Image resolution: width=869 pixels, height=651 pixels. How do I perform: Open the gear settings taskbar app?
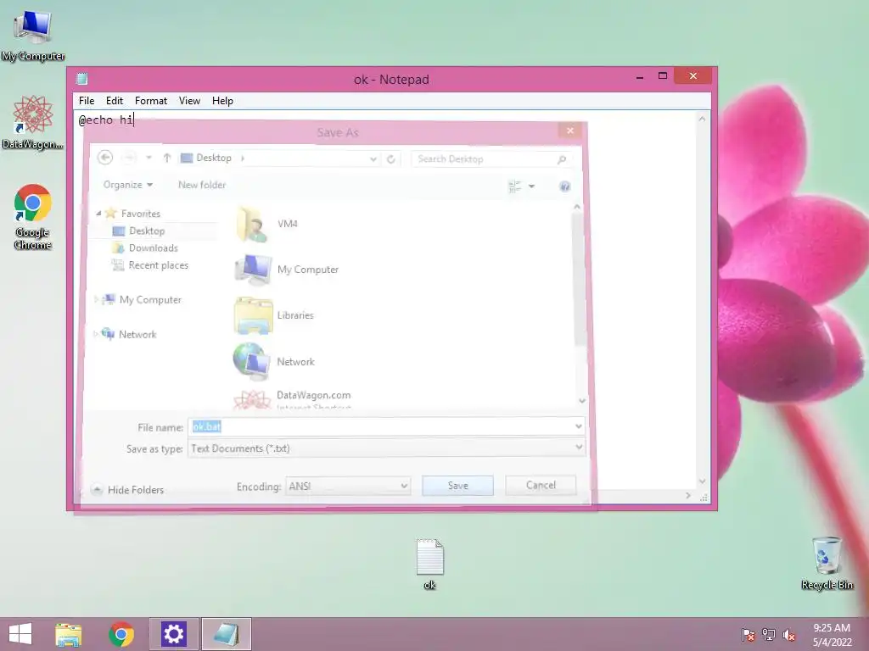173,634
